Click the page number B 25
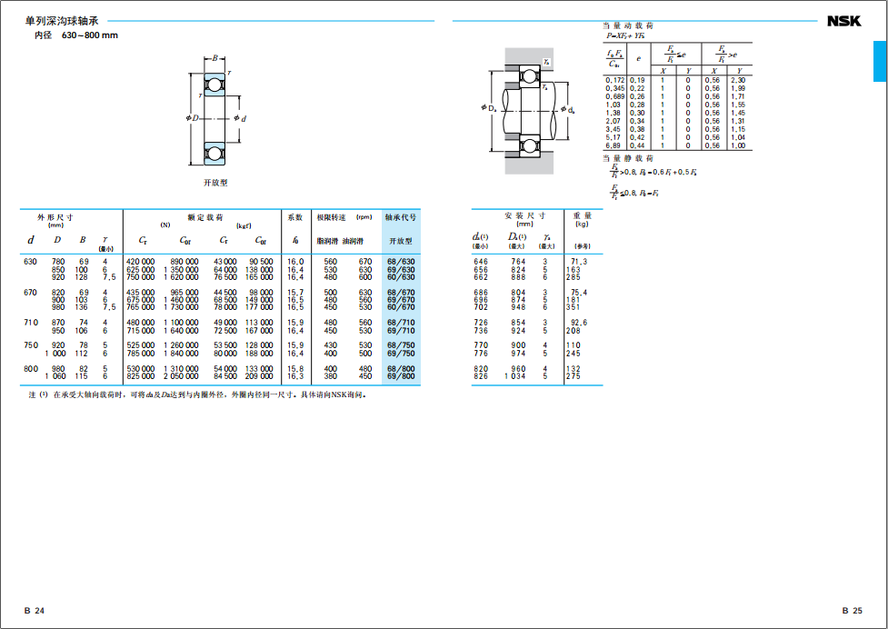The width and height of the screenshot is (888, 629). (852, 611)
